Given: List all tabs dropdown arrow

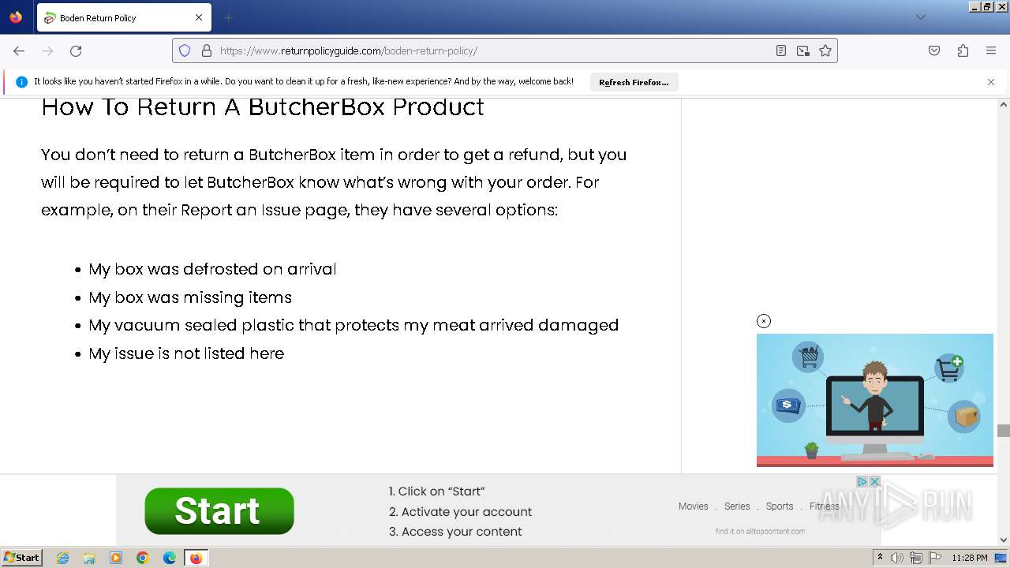Looking at the screenshot, I should (x=920, y=17).
